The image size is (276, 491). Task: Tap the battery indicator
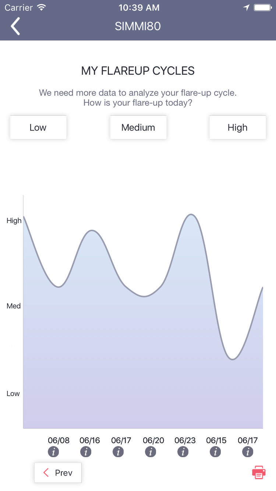coord(262,7)
